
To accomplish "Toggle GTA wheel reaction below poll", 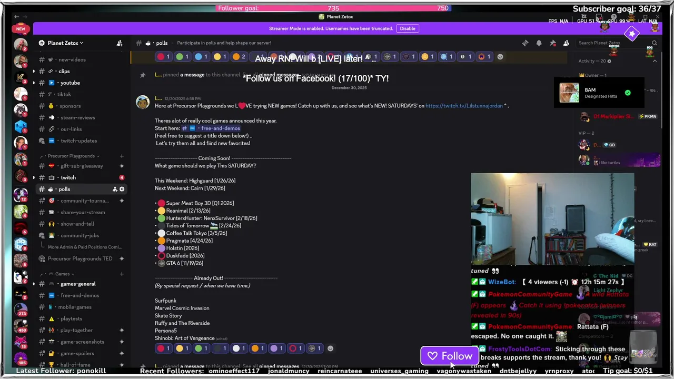I will click(x=315, y=348).
